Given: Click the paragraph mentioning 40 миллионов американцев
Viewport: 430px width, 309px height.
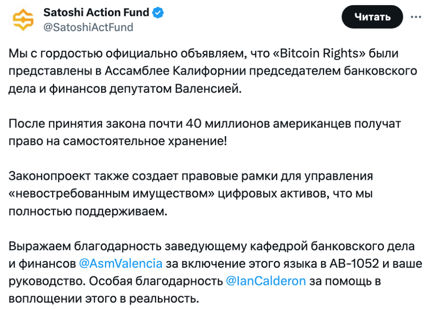Looking at the screenshot, I should [x=205, y=132].
